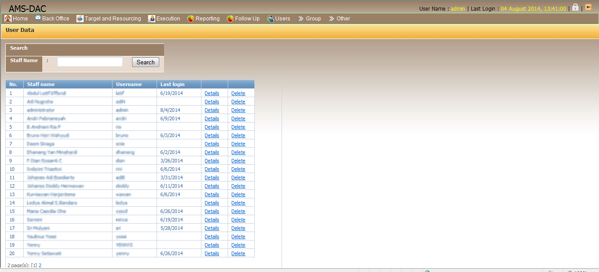Click the Execution menu icon
Image resolution: width=599 pixels, height=272 pixels.
[152, 19]
